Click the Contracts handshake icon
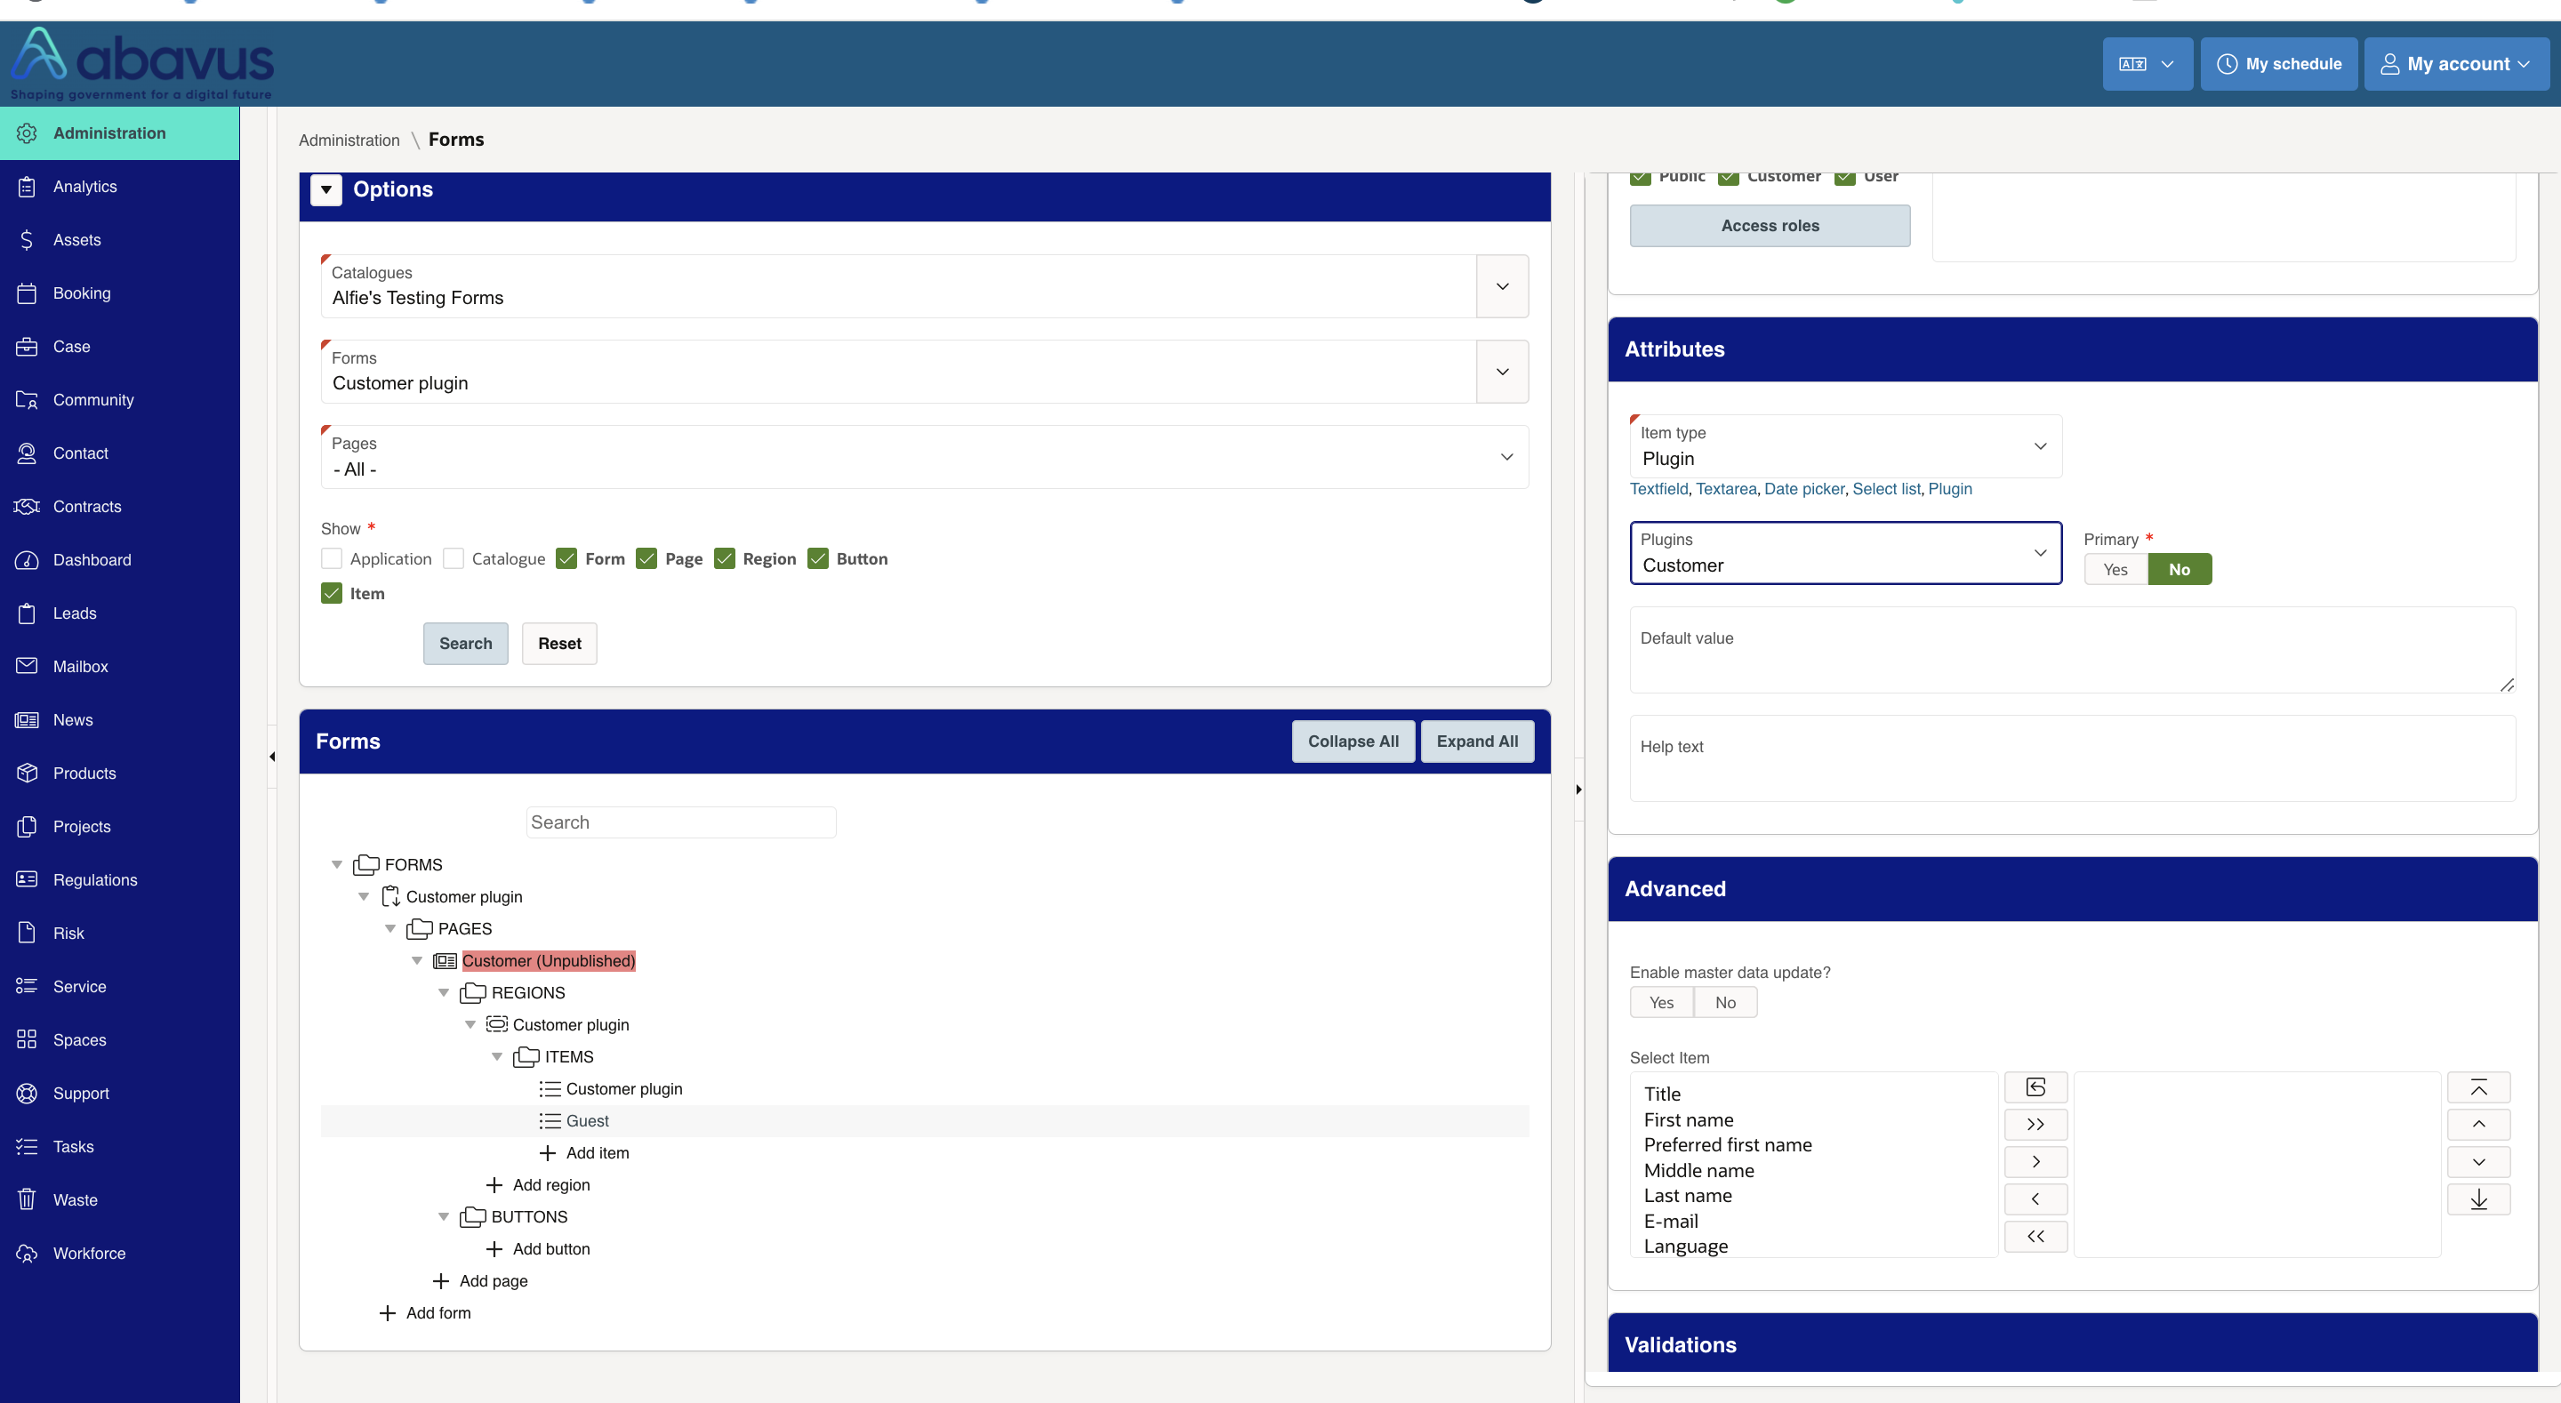This screenshot has width=2561, height=1403. pyautogui.click(x=27, y=506)
